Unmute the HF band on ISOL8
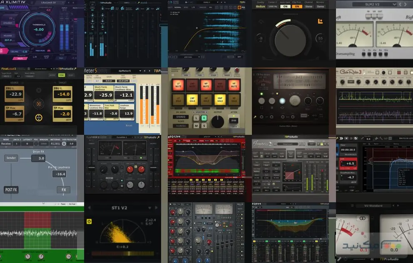Viewport: 413px width, 263px height. click(234, 85)
